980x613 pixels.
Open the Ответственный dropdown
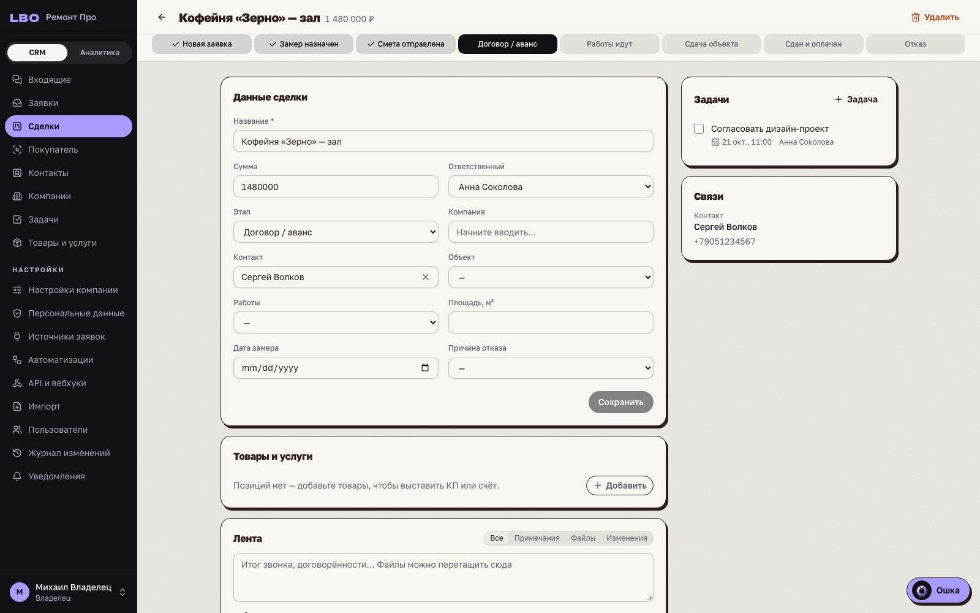point(551,187)
